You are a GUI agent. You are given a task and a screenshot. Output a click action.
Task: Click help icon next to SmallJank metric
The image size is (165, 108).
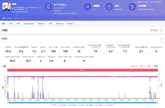(x=99, y=47)
